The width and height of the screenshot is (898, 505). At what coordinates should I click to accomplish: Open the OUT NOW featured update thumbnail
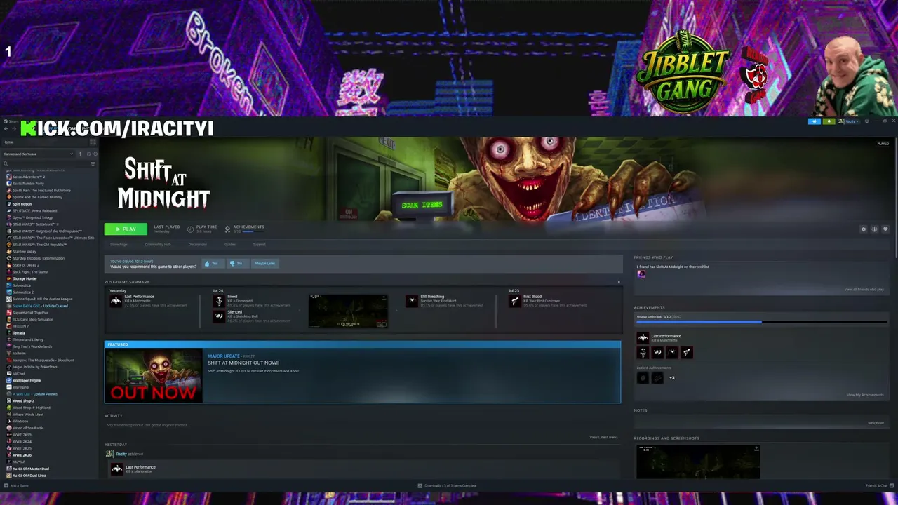154,375
